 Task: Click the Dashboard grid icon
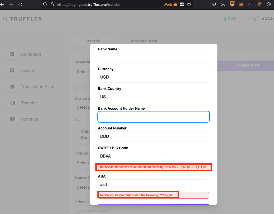click(x=12, y=54)
